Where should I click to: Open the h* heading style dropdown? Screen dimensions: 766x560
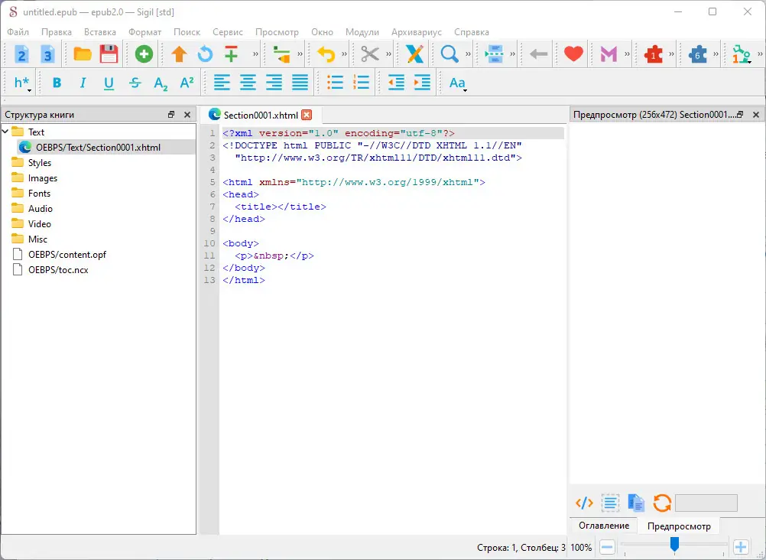pyautogui.click(x=22, y=83)
